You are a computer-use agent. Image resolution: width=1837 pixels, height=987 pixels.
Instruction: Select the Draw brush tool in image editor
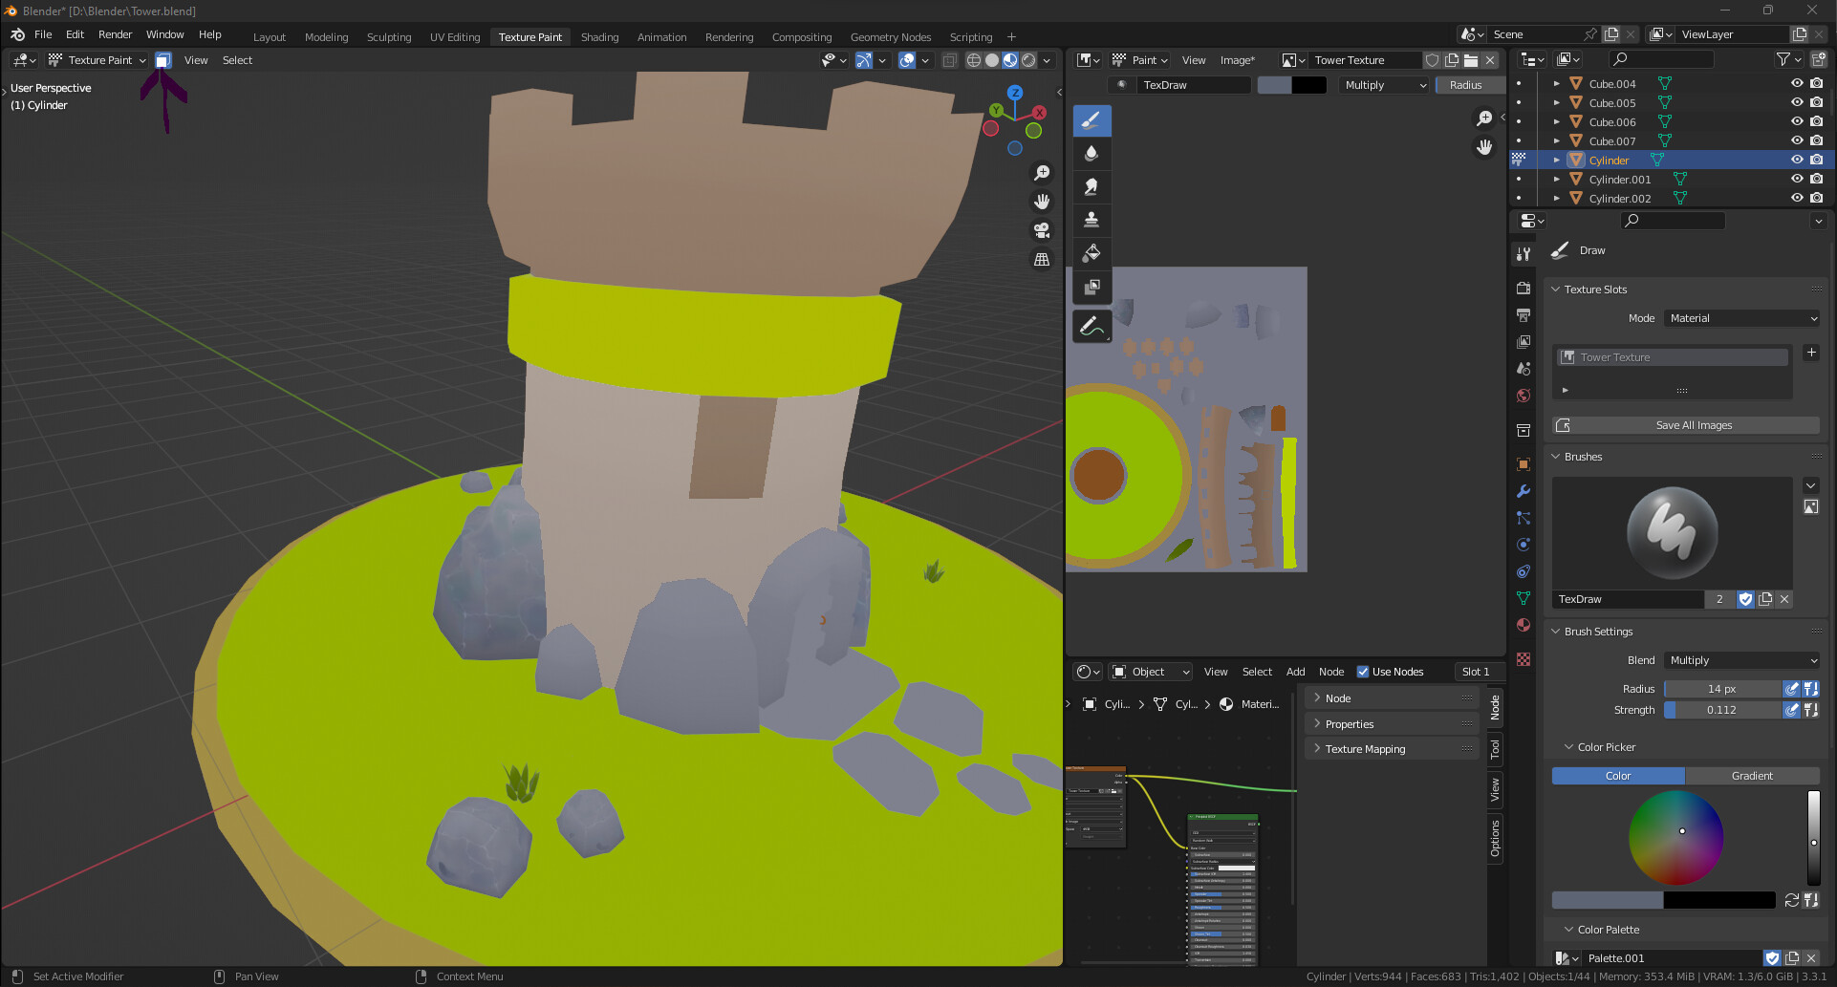(x=1091, y=120)
